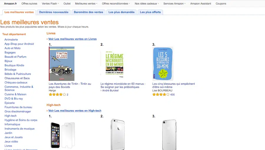
Task: Click the 430 reviews count link
Action: pos(173,95)
